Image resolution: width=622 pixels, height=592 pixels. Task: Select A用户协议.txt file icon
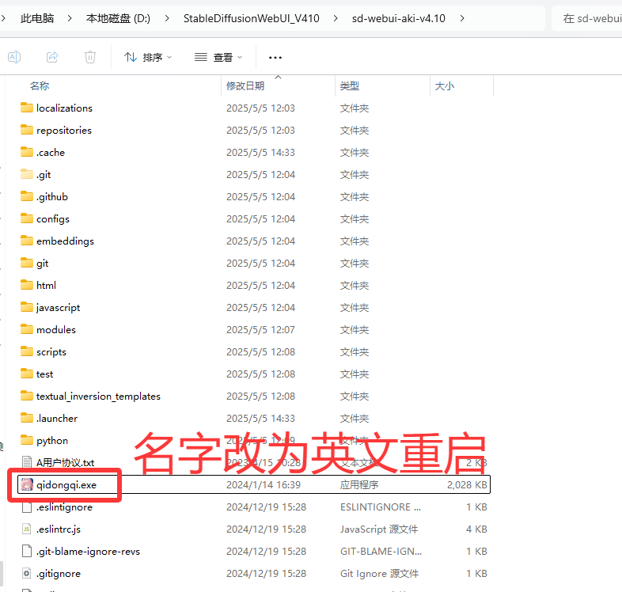click(27, 463)
